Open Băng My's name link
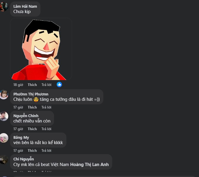The image size is (199, 177). [21, 138]
